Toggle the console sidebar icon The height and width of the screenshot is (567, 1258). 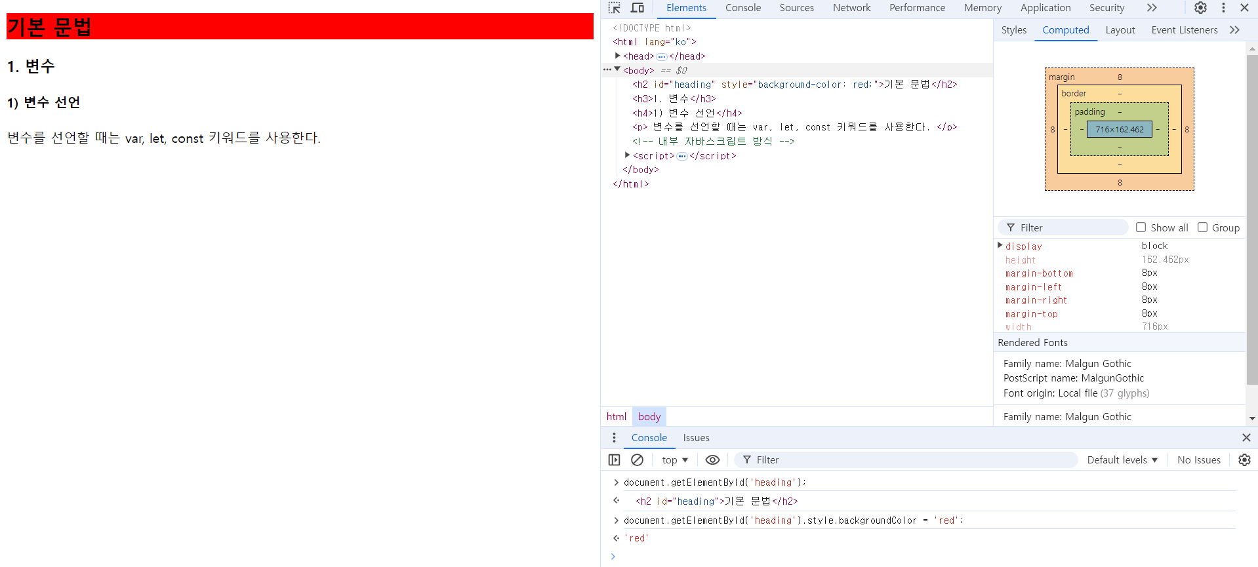click(614, 460)
